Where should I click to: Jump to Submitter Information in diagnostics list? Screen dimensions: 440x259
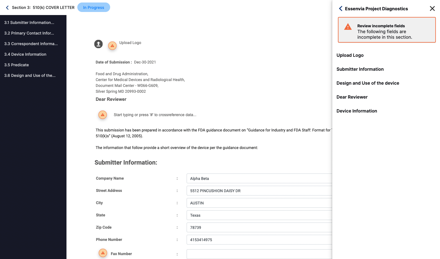pyautogui.click(x=360, y=69)
